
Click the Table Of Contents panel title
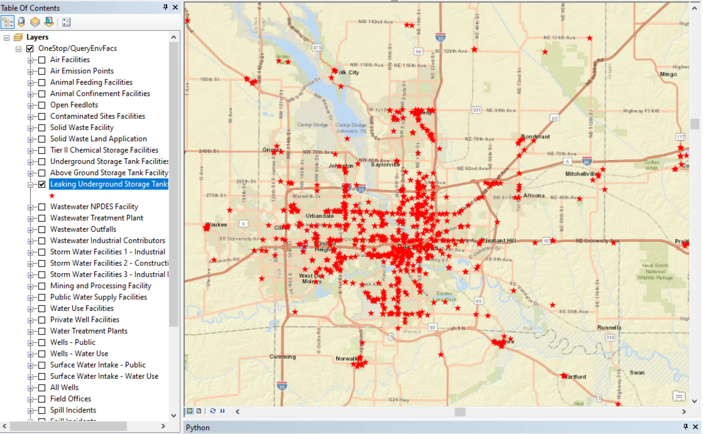(30, 8)
